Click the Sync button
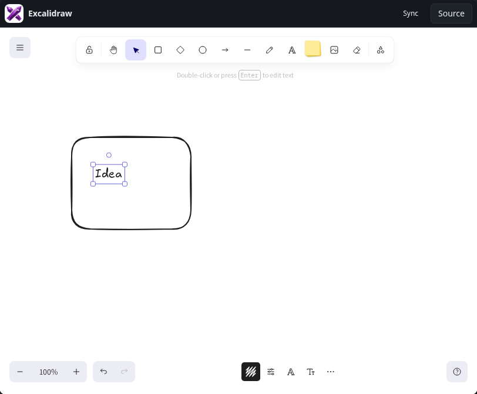The height and width of the screenshot is (394, 477). pos(411,14)
